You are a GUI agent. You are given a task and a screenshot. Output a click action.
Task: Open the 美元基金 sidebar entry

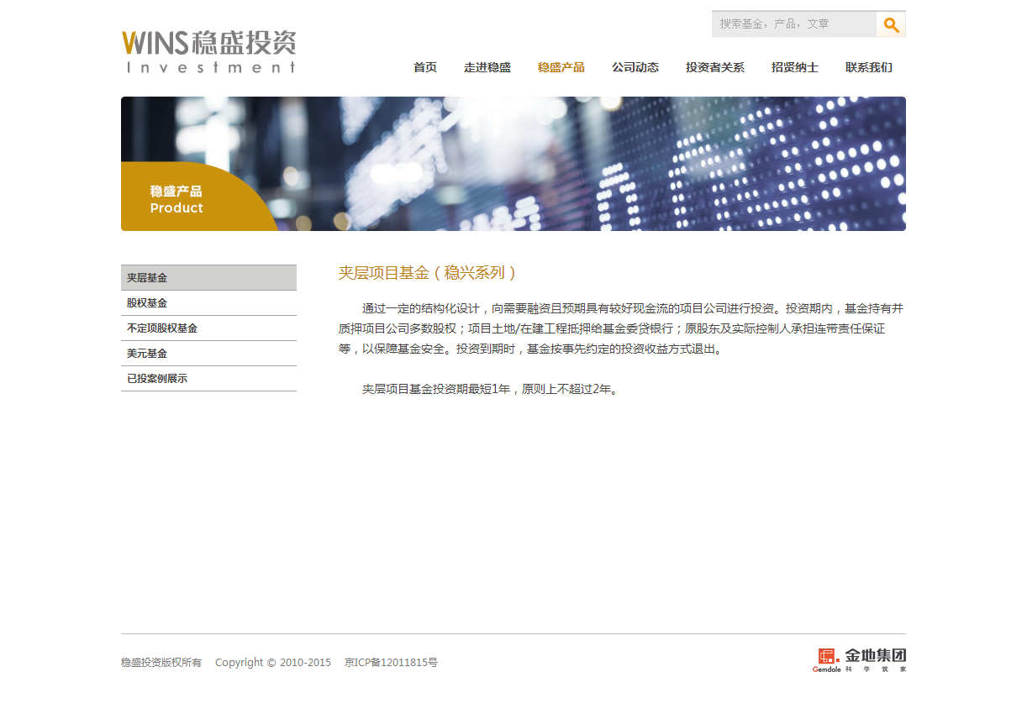[208, 354]
